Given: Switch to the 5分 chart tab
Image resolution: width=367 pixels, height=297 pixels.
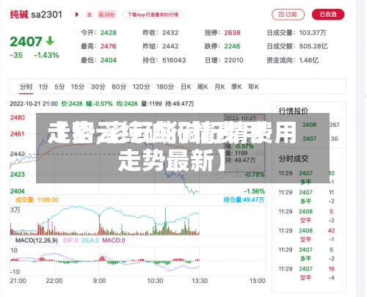Looking at the screenshot, I should coord(59,87).
